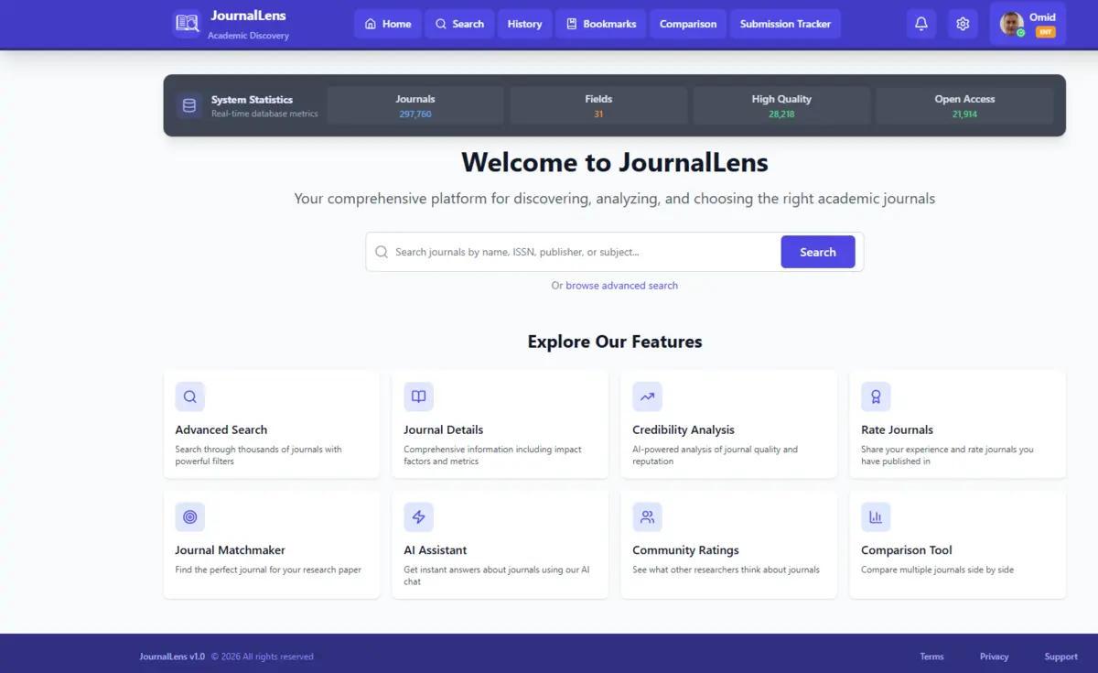Click the JournalLens logo
Screen dimensions: 1098x673
coord(186,23)
